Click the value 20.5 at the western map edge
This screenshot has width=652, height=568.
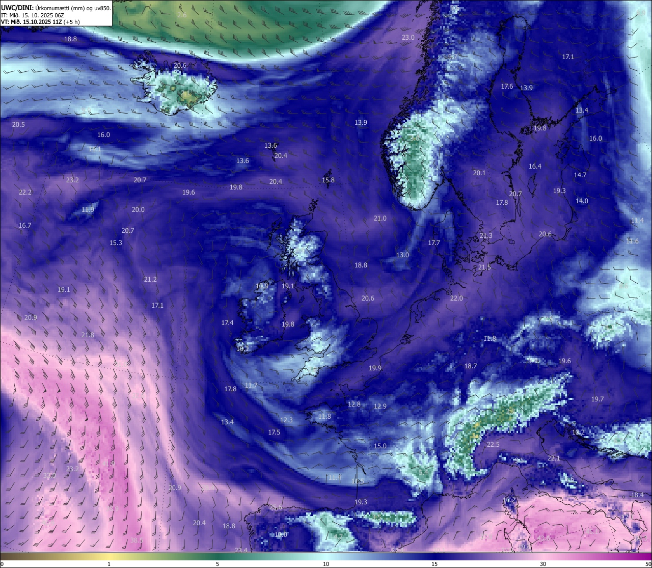coord(18,125)
